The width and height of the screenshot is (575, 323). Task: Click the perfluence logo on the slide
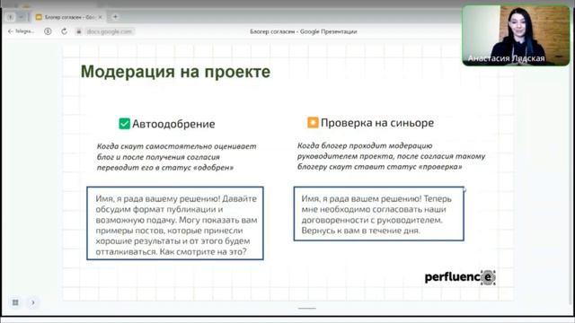tap(460, 277)
